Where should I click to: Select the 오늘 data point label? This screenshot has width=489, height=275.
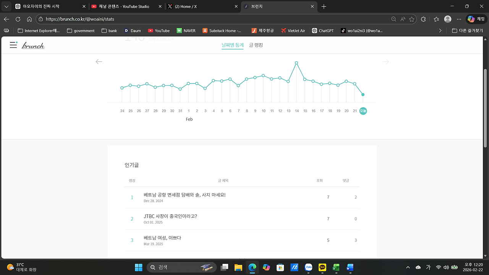[363, 111]
